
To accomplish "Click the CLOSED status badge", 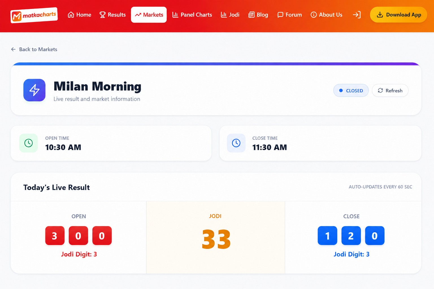I will pos(351,91).
